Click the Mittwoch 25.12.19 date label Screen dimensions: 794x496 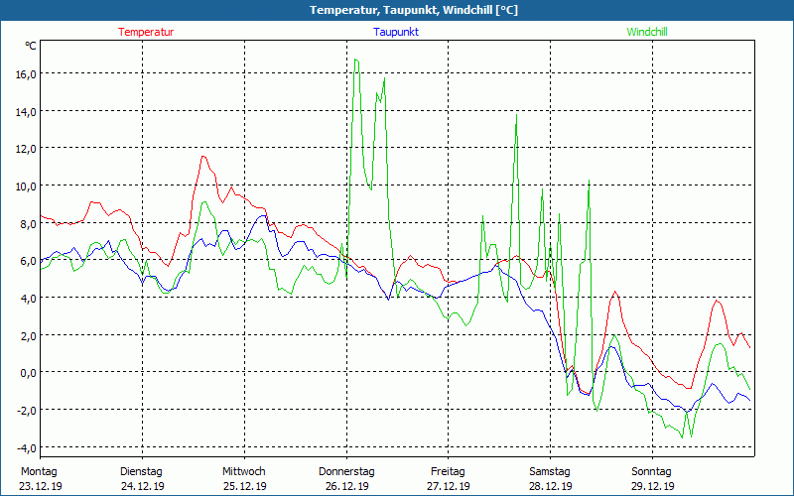(243, 478)
